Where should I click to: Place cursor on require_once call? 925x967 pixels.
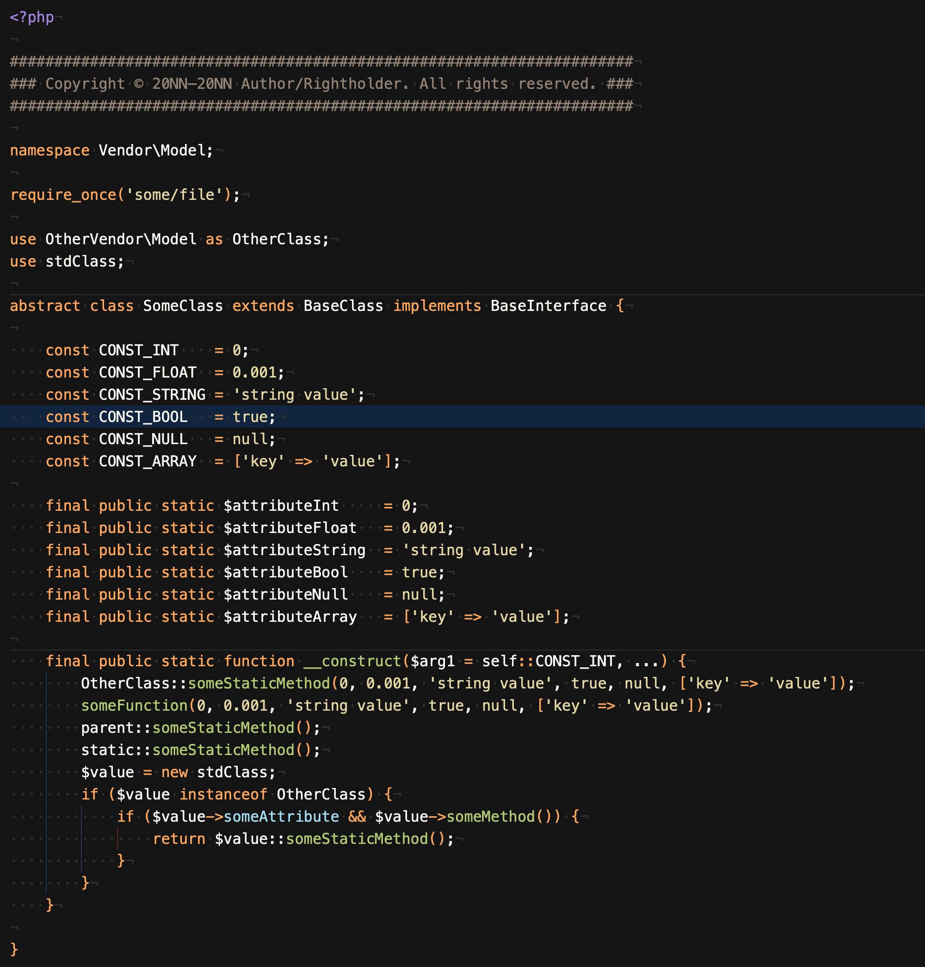click(x=63, y=195)
